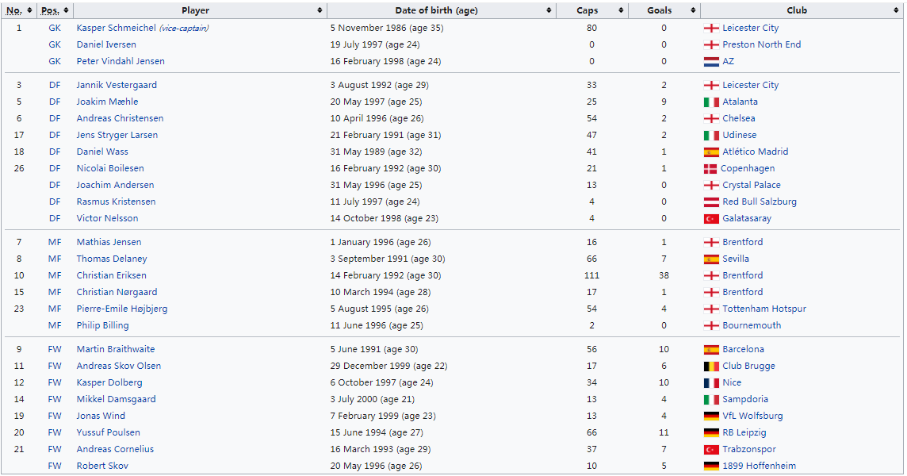Open 1899 Hoffenheim club link
907x476 pixels.
coord(759,466)
